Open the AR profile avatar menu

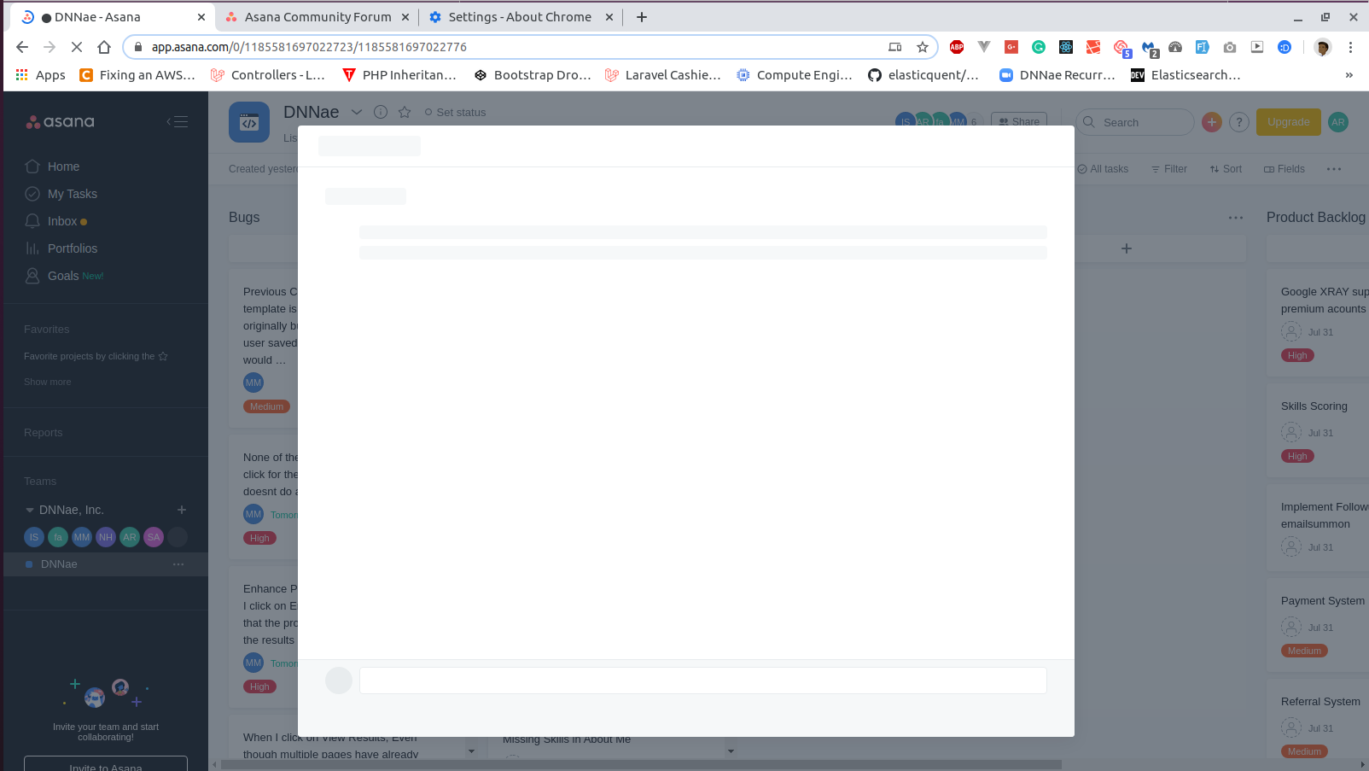coord(1338,122)
